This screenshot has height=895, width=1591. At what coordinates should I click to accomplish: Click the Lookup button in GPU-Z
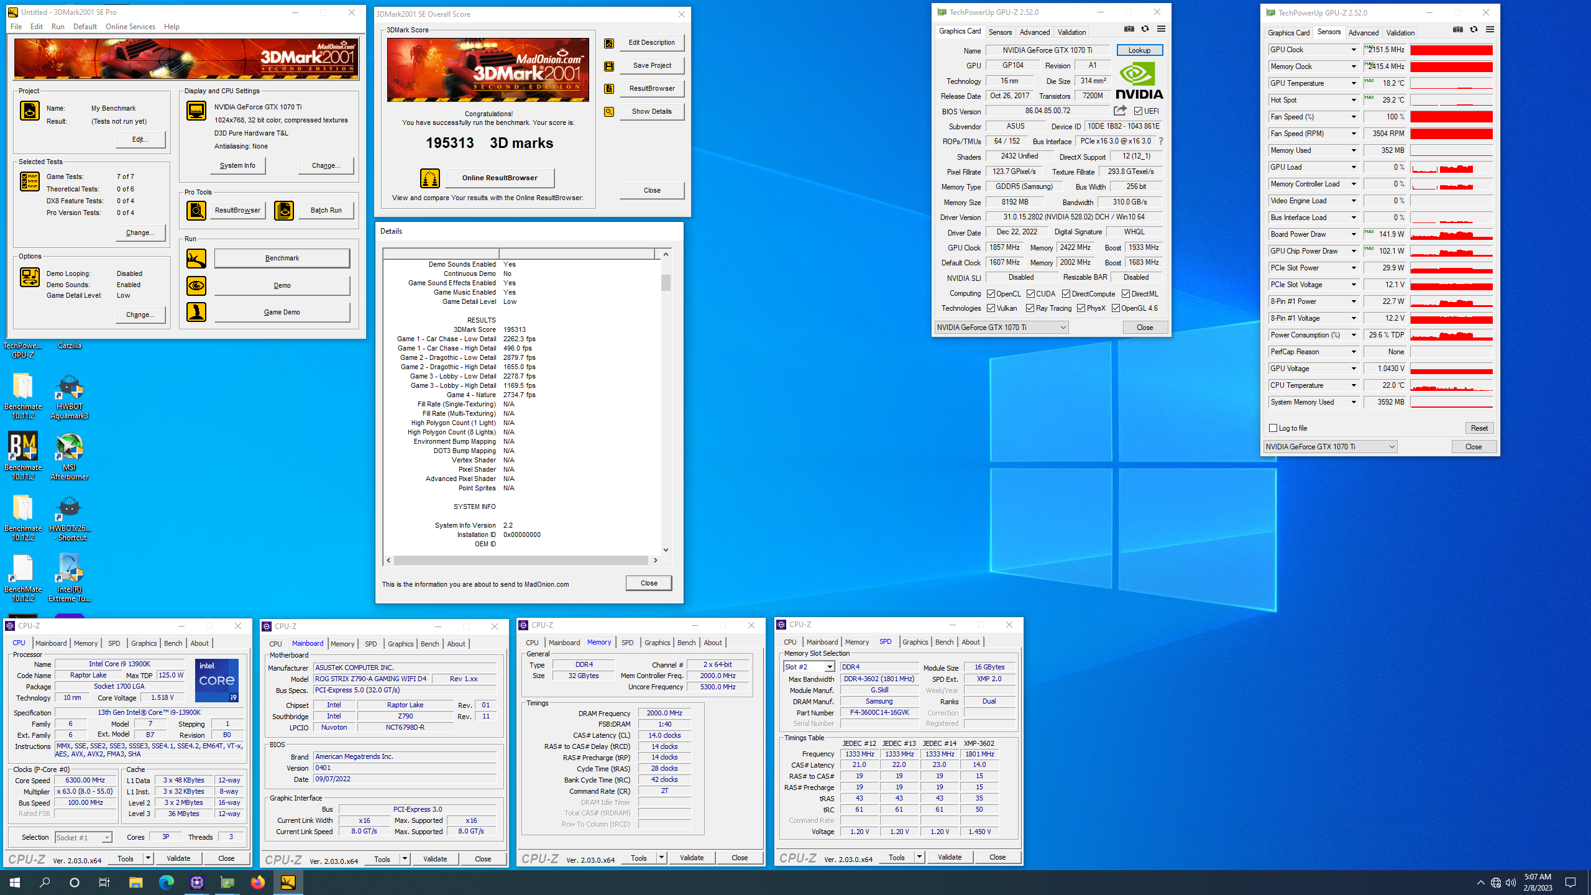tap(1139, 50)
